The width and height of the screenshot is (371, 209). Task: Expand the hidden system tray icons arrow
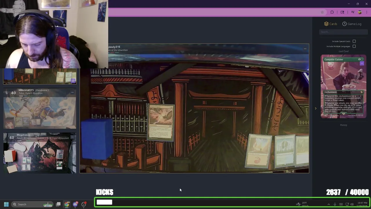328,204
